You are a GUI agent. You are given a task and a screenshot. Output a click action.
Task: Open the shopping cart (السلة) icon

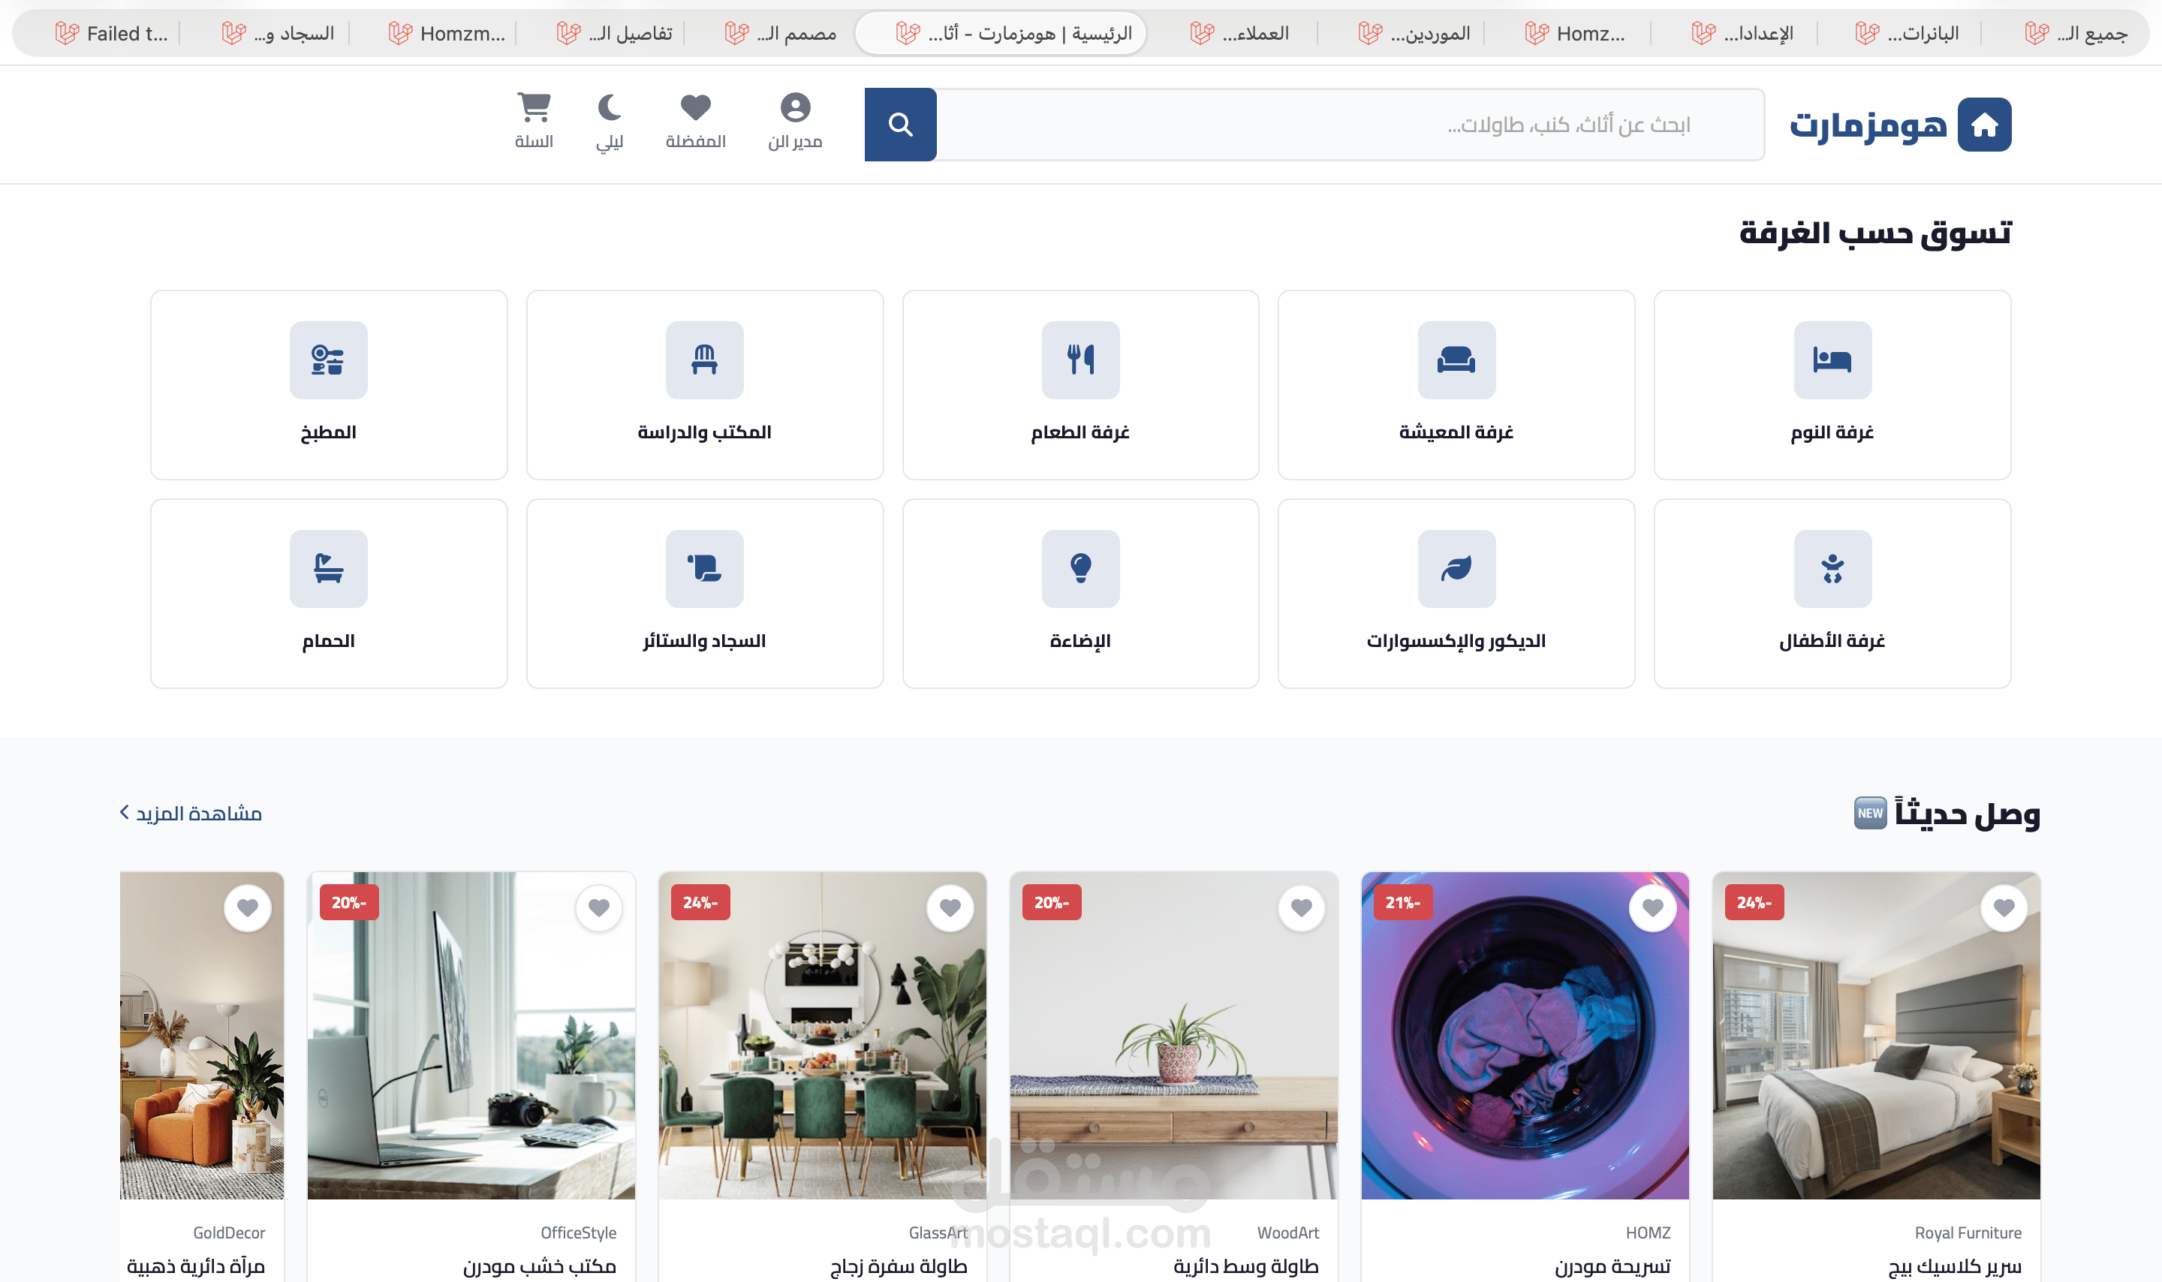[534, 109]
